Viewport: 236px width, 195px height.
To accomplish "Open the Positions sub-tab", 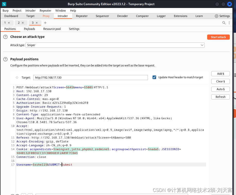I will coord(10,29).
